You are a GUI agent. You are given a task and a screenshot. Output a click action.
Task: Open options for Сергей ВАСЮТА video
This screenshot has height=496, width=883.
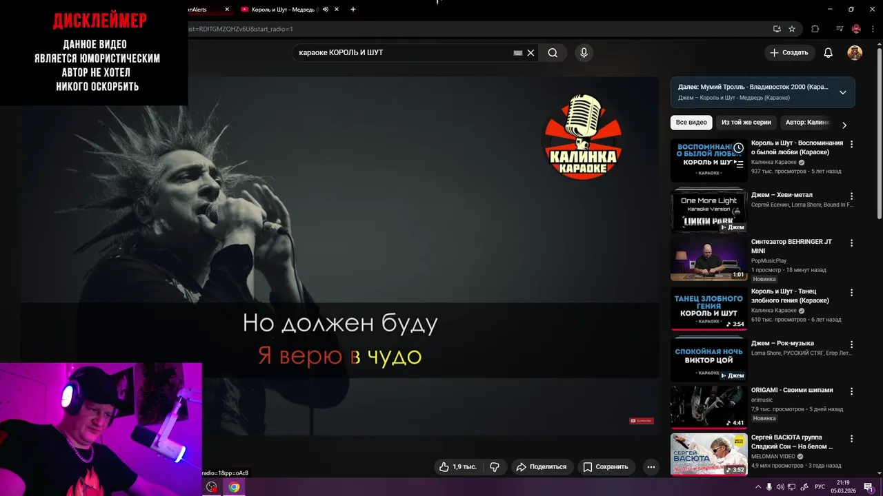coord(851,439)
